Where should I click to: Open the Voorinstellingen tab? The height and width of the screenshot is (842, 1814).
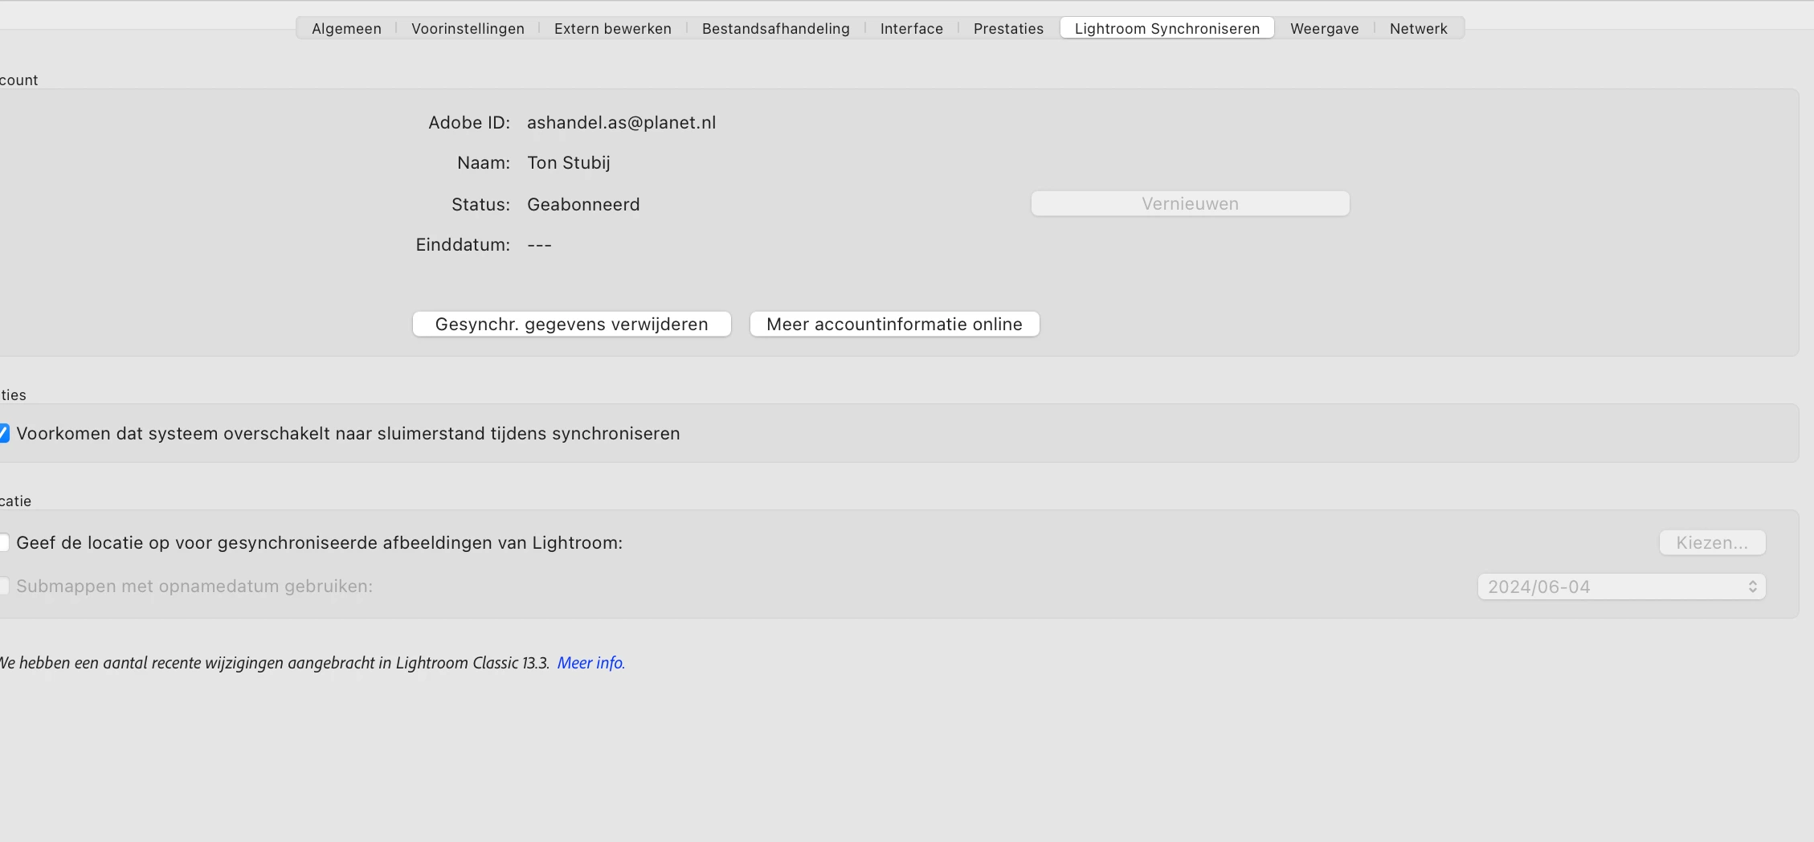[x=468, y=28]
